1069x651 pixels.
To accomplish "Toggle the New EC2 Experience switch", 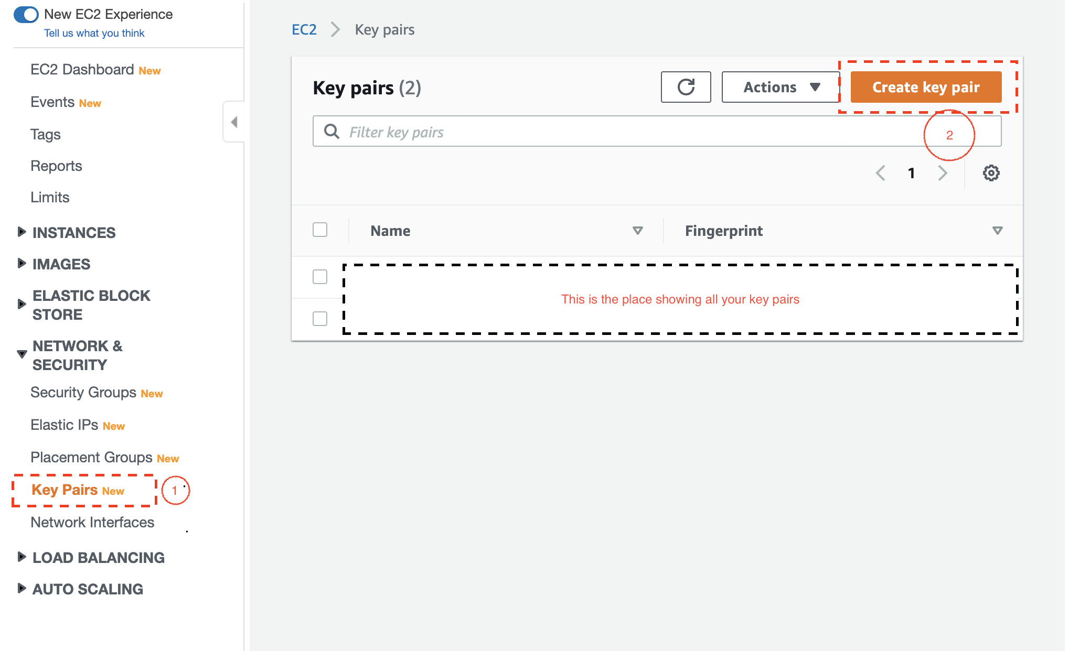I will (x=26, y=15).
